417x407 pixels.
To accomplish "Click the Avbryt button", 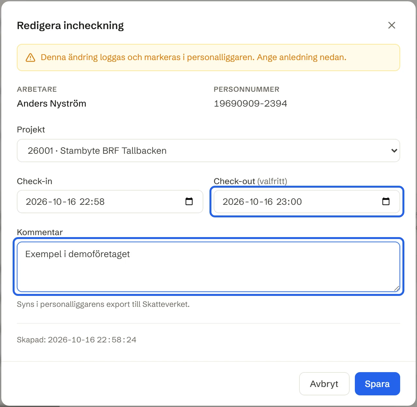I will pyautogui.click(x=324, y=384).
